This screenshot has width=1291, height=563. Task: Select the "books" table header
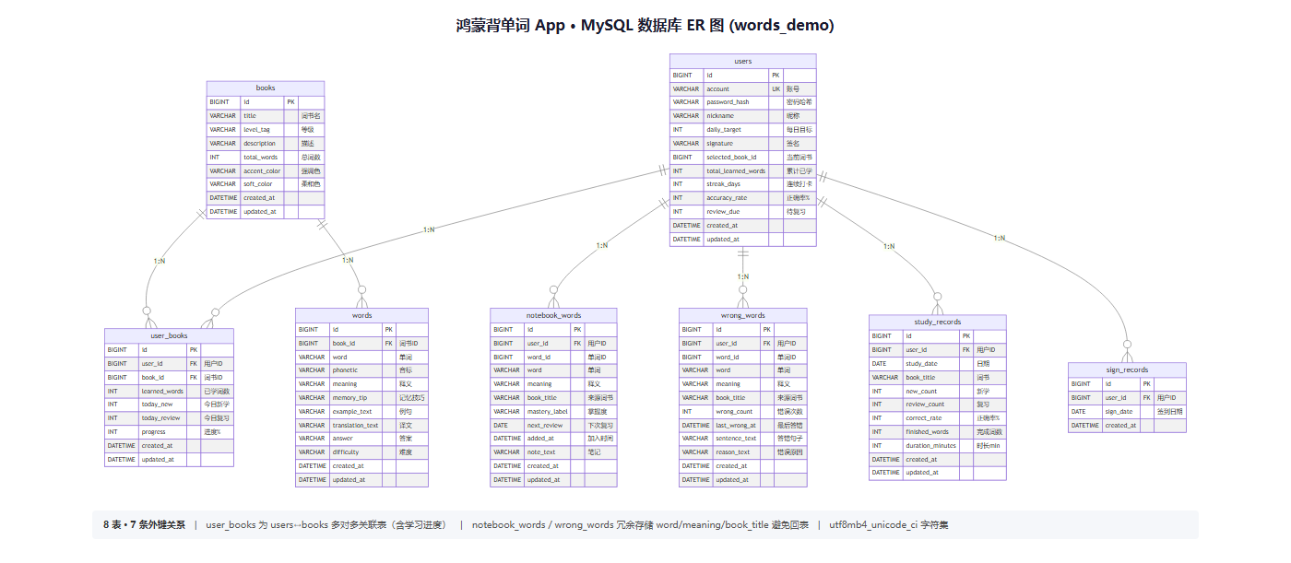pyautogui.click(x=266, y=88)
